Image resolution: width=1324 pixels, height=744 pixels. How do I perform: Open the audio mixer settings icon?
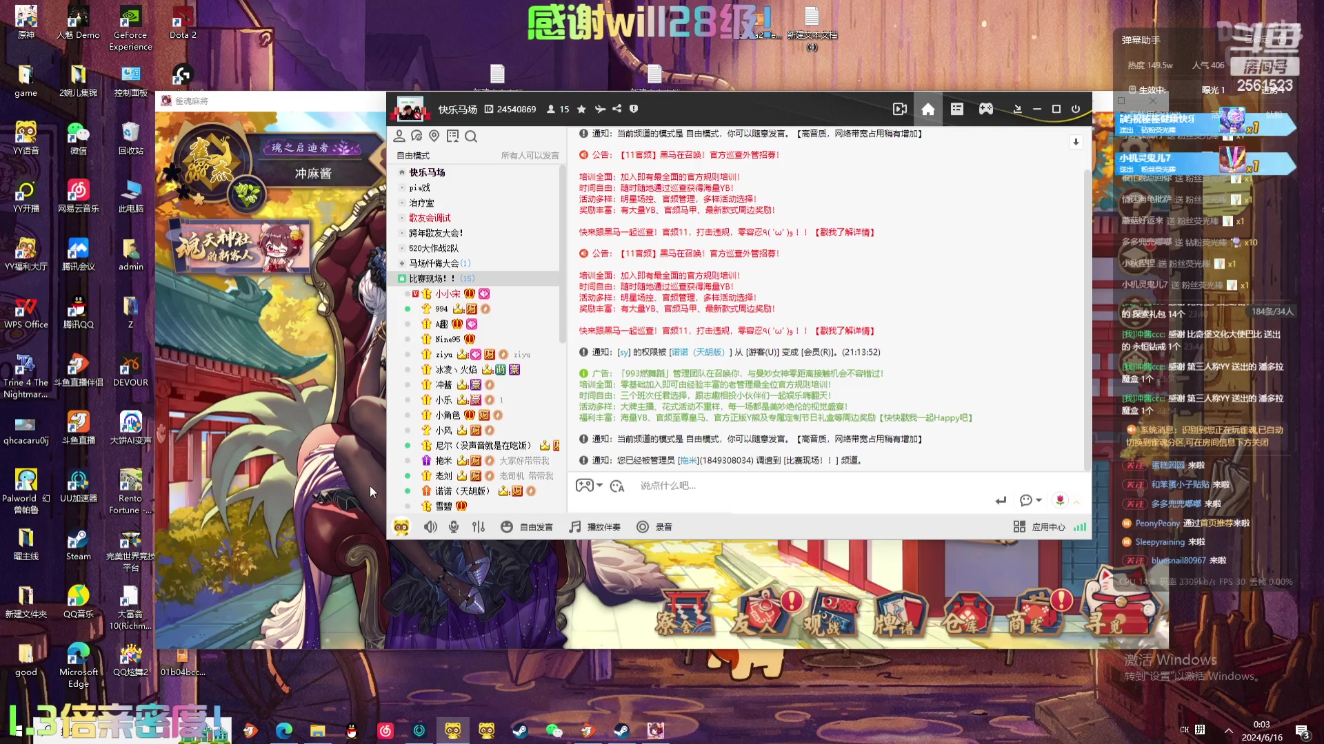point(479,527)
